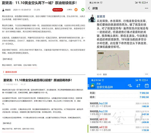The height and width of the screenshot is (133, 151).
Task: Select XAUUSD sell trade 1881.93 → 1875.00
Action: click(119, 129)
